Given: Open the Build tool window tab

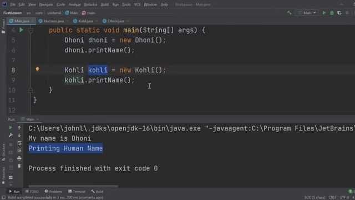Looking at the screenshot, I should (97, 192).
